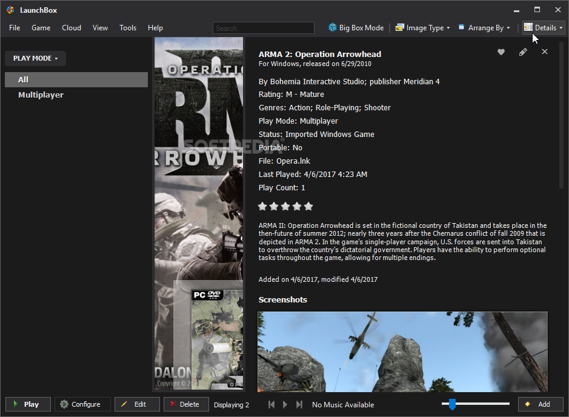The image size is (569, 417).
Task: Click the Search input field
Action: coord(264,28)
